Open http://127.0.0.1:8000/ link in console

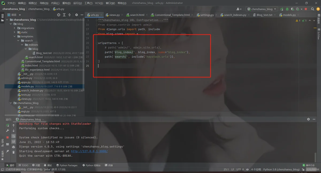[89, 151]
